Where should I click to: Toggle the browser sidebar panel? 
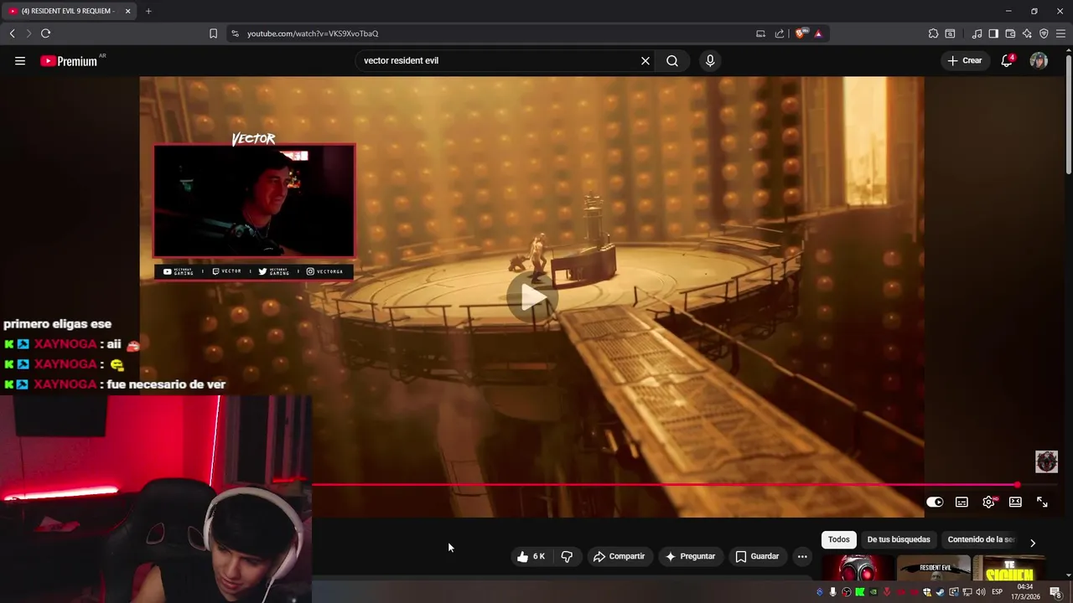pyautogui.click(x=993, y=33)
